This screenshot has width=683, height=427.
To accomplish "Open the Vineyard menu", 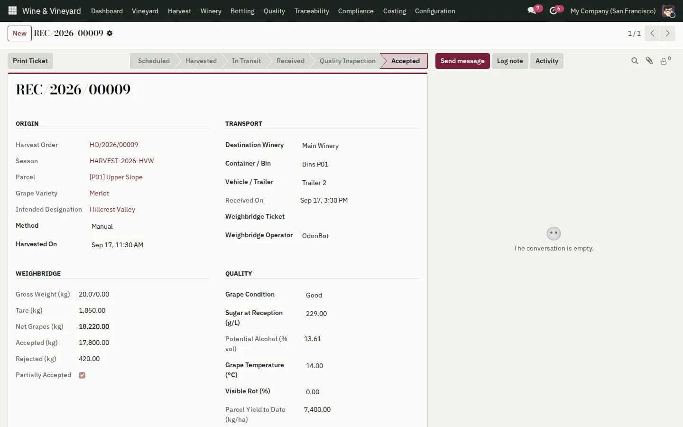I will (x=145, y=11).
